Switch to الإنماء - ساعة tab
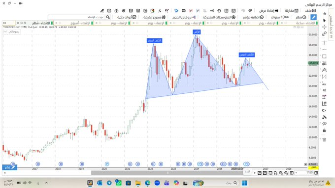Image resolution: width=335 pixels, height=188 pixels. 305,23
